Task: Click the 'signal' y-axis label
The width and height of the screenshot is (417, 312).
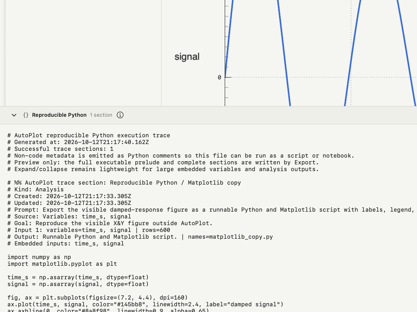Action: 187,57
